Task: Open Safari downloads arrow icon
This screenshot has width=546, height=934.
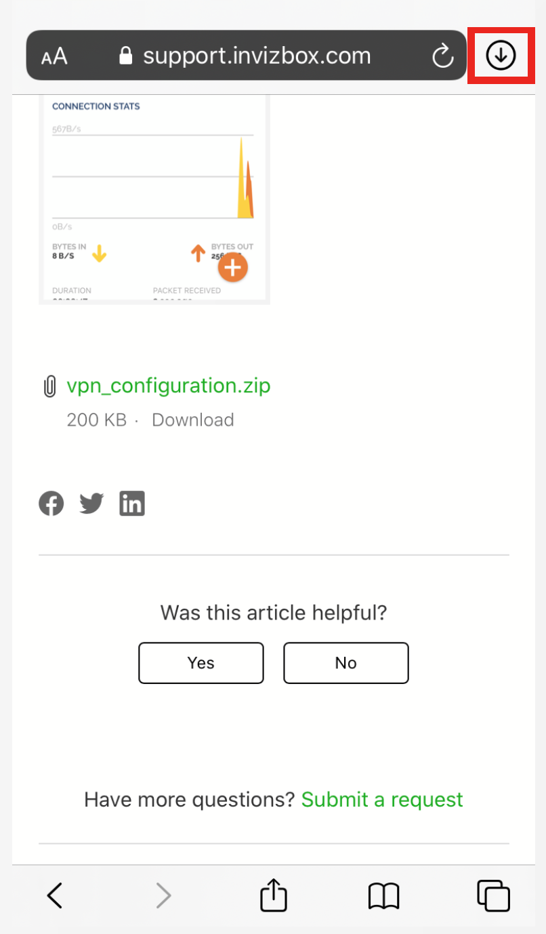Action: (x=501, y=56)
